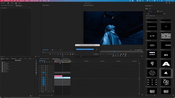Switch to Media Browser tab
Viewport: 175px width, 98px height.
pyautogui.click(x=14, y=59)
